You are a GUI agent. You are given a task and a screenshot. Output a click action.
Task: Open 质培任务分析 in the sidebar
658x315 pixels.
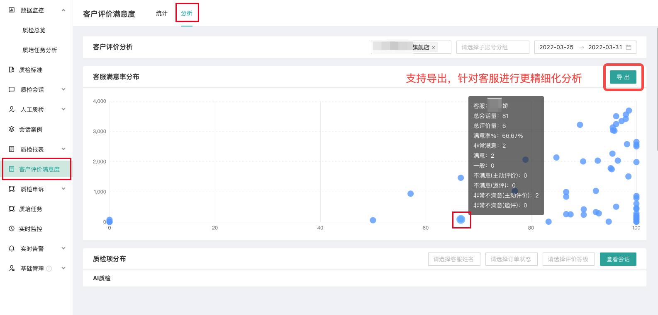click(40, 50)
